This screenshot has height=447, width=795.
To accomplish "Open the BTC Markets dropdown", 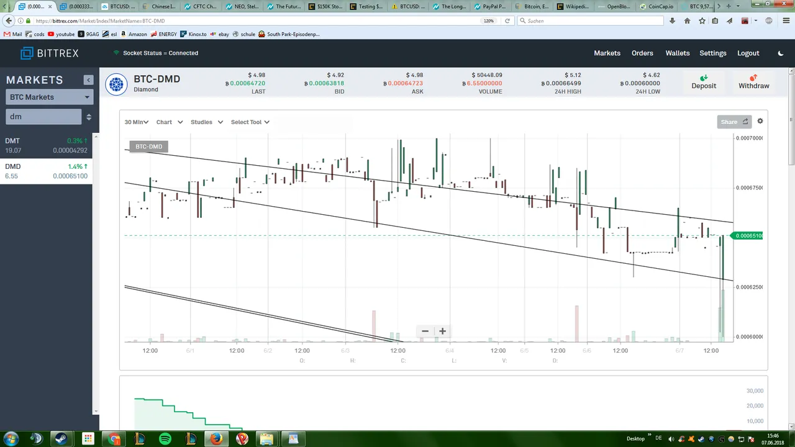I will pyautogui.click(x=49, y=97).
